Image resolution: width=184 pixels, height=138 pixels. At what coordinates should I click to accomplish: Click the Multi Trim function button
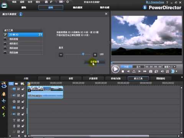[x=93, y=78]
